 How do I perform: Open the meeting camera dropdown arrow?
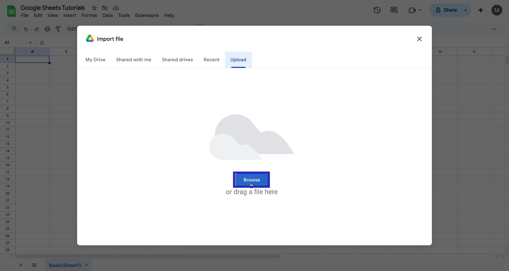click(x=420, y=10)
